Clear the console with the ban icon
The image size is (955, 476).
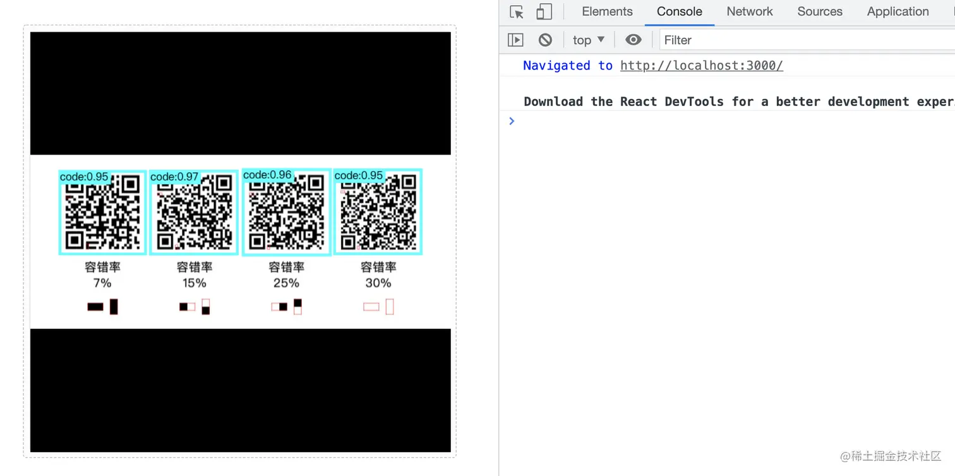545,40
